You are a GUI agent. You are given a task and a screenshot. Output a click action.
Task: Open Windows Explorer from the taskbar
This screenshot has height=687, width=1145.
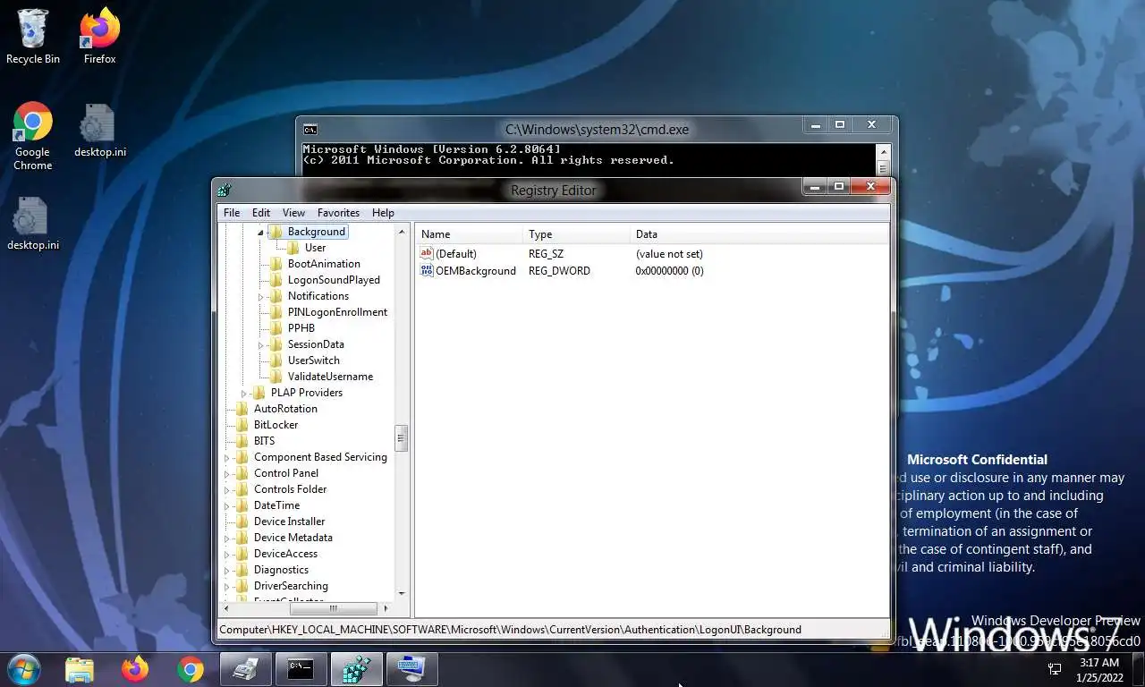coord(80,669)
